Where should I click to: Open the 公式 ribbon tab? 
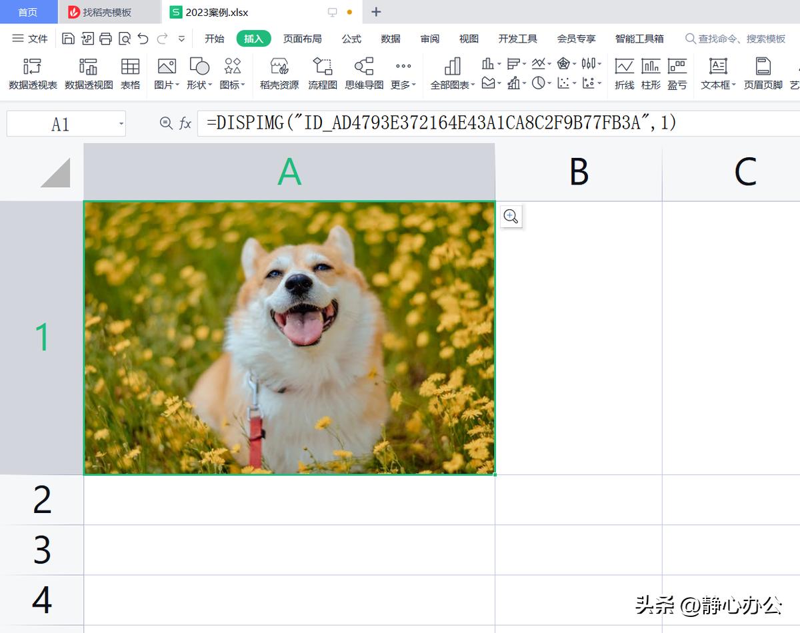[x=351, y=39]
